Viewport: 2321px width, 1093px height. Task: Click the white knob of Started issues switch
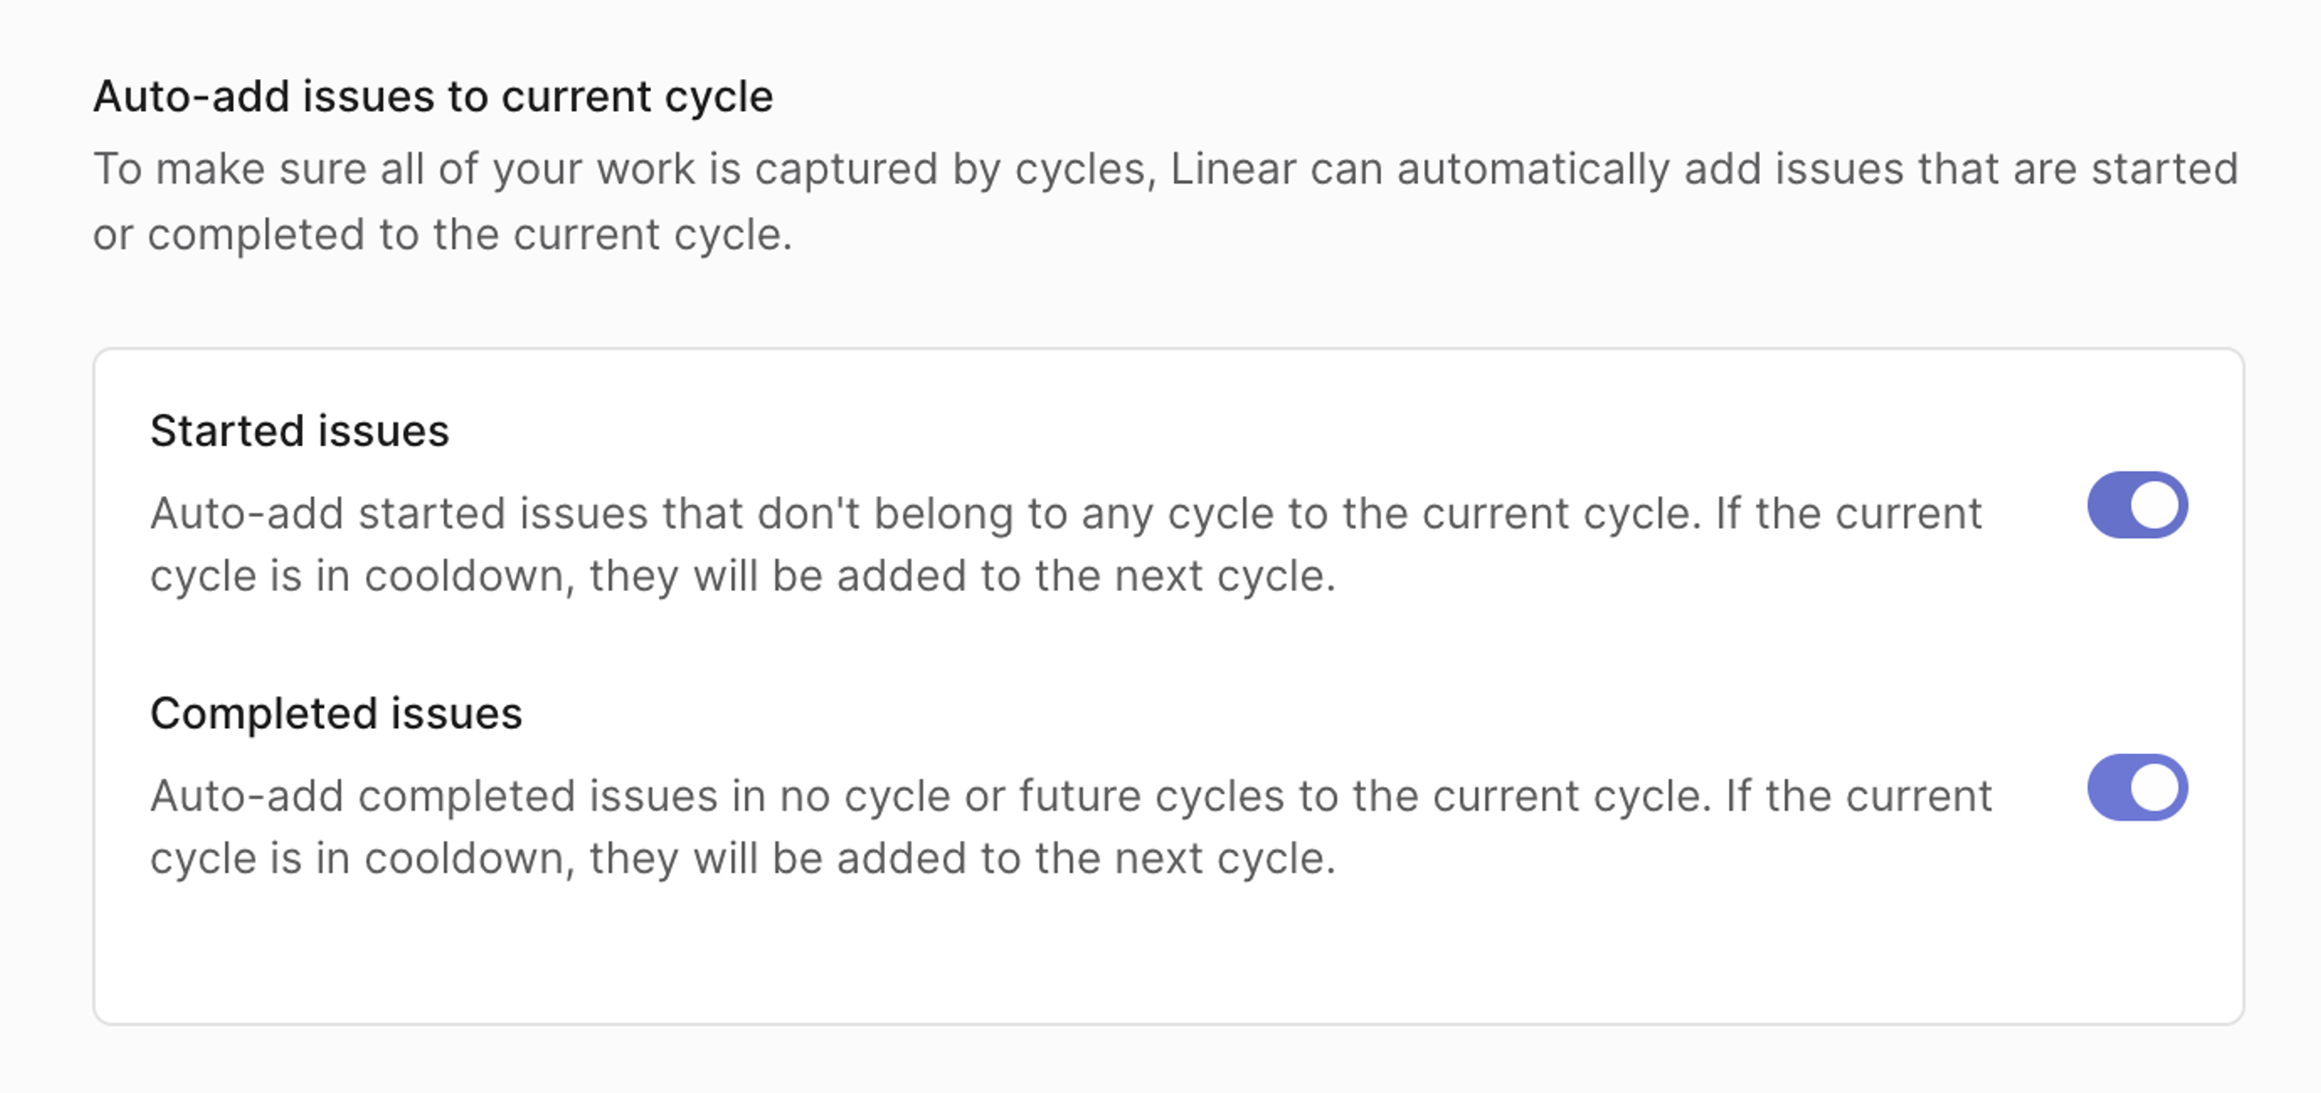(x=2154, y=505)
